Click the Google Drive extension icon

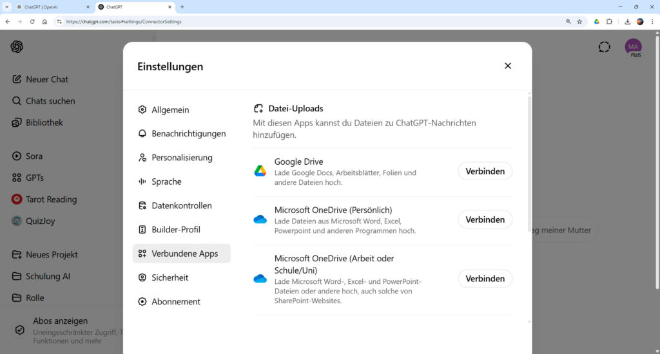pos(596,22)
